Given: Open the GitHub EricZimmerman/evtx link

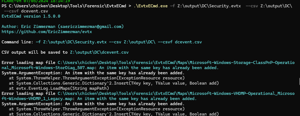Looking at the screenshot, I should pyautogui.click(x=47, y=32).
